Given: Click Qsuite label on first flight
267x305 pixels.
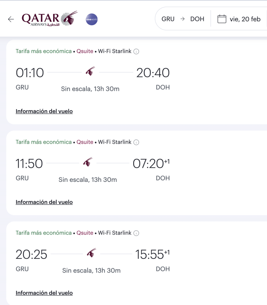Looking at the screenshot, I should 85,51.
